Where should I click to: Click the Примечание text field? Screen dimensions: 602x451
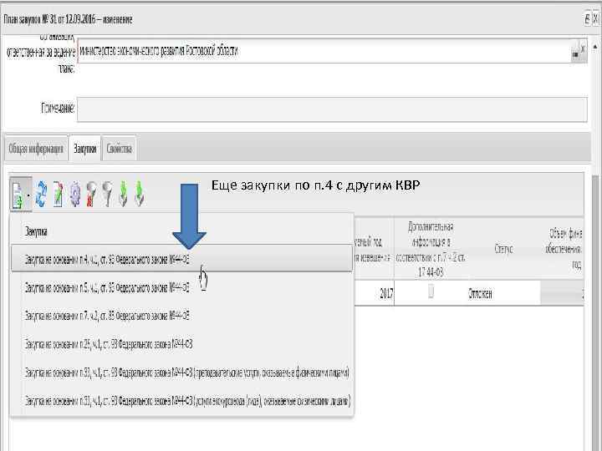332,109
